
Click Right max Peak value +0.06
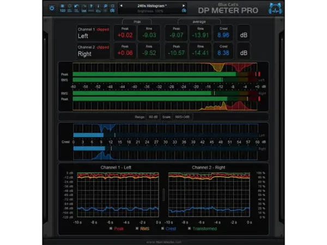[125, 53]
